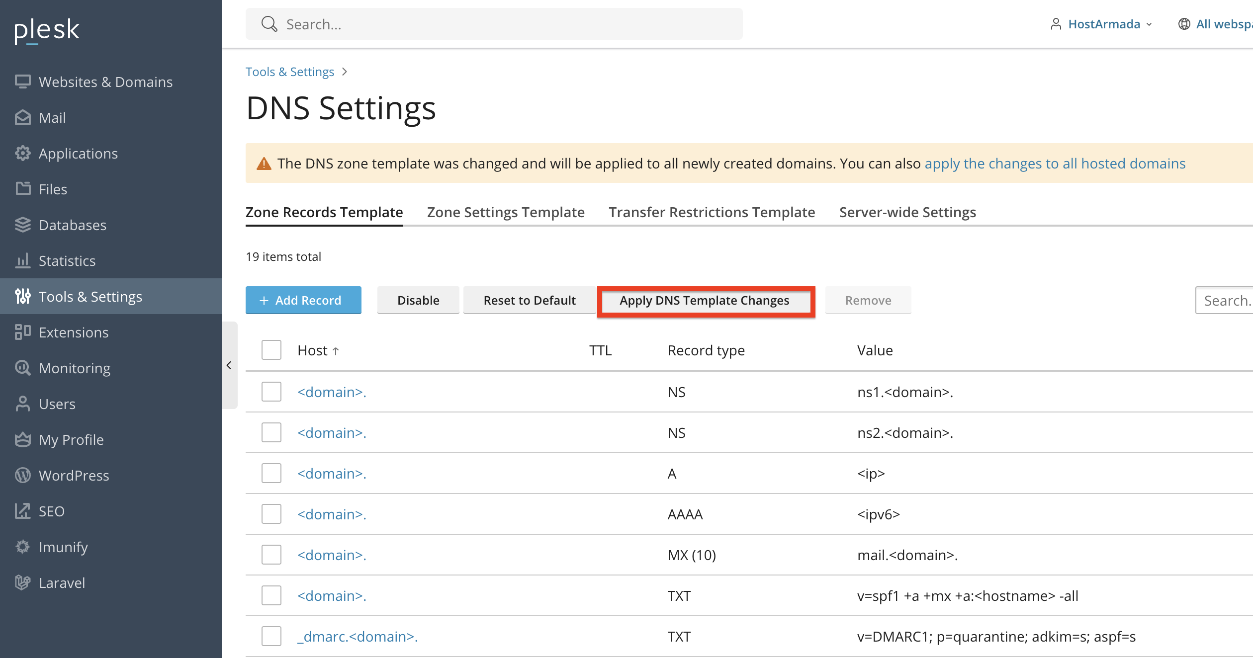Click the Mail envelope icon
The height and width of the screenshot is (658, 1253).
[x=23, y=118]
